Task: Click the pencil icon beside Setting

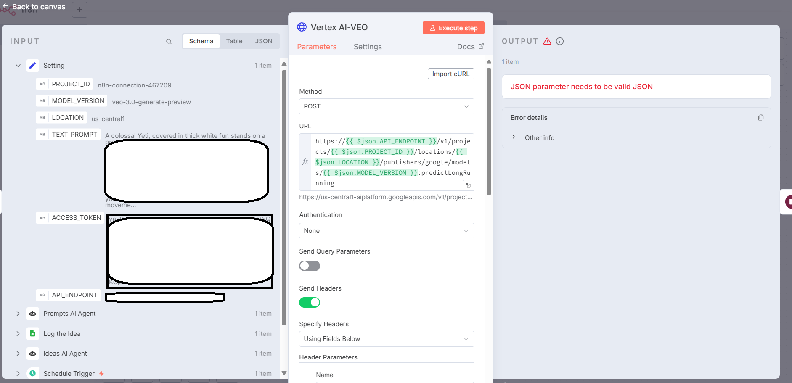Action: pos(33,66)
